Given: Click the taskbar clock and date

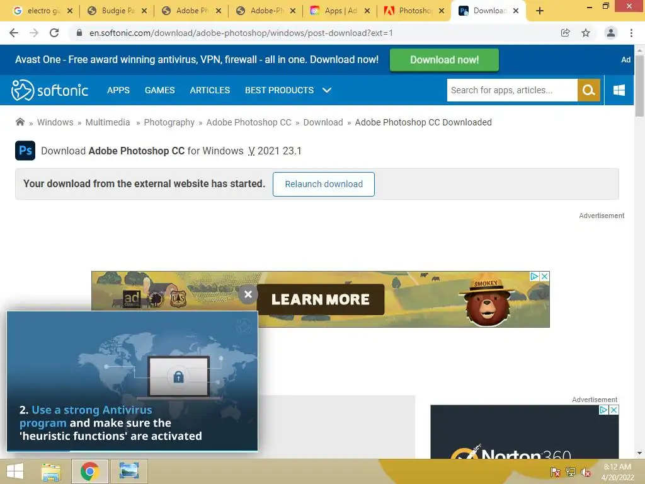Looking at the screenshot, I should (x=617, y=472).
